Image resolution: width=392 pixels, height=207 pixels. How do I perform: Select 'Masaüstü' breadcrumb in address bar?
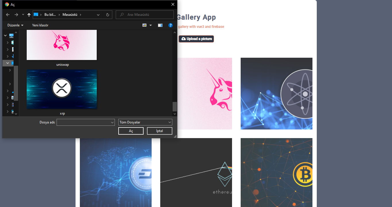(70, 15)
